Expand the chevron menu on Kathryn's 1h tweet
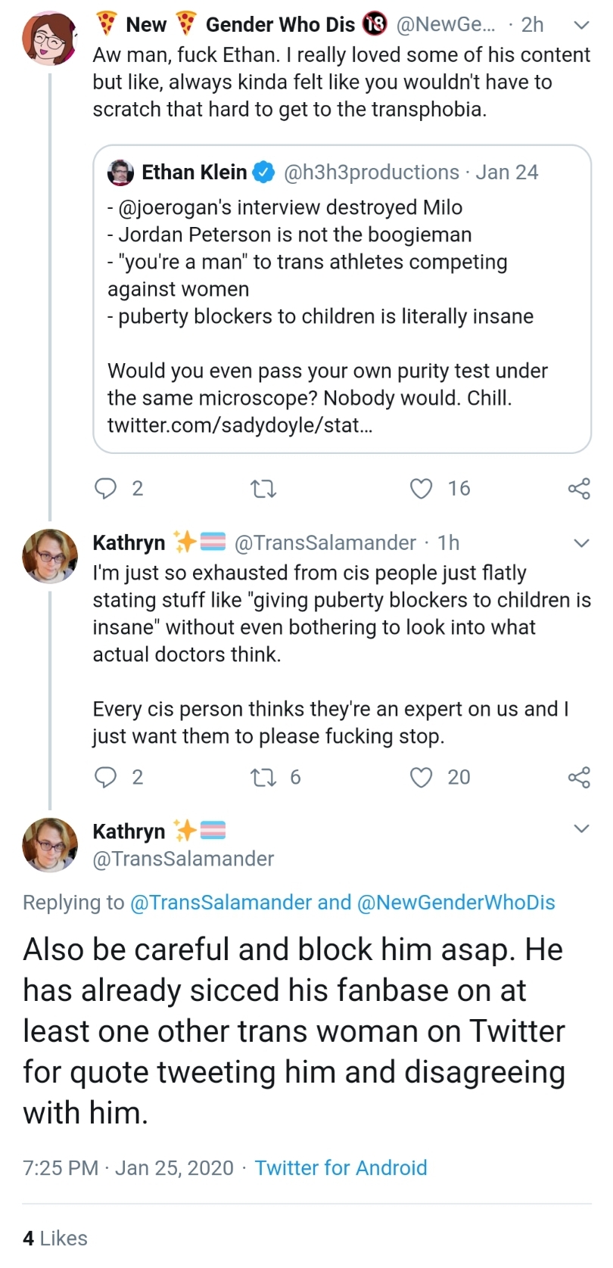Image resolution: width=613 pixels, height=1268 pixels. click(581, 542)
